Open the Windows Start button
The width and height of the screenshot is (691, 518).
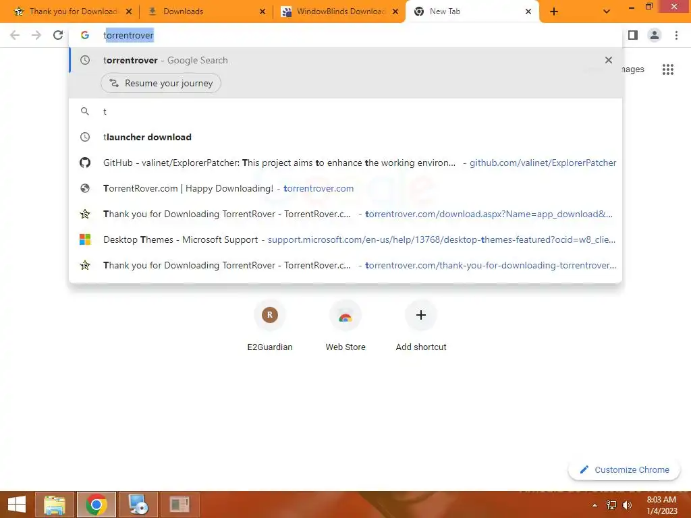(17, 505)
